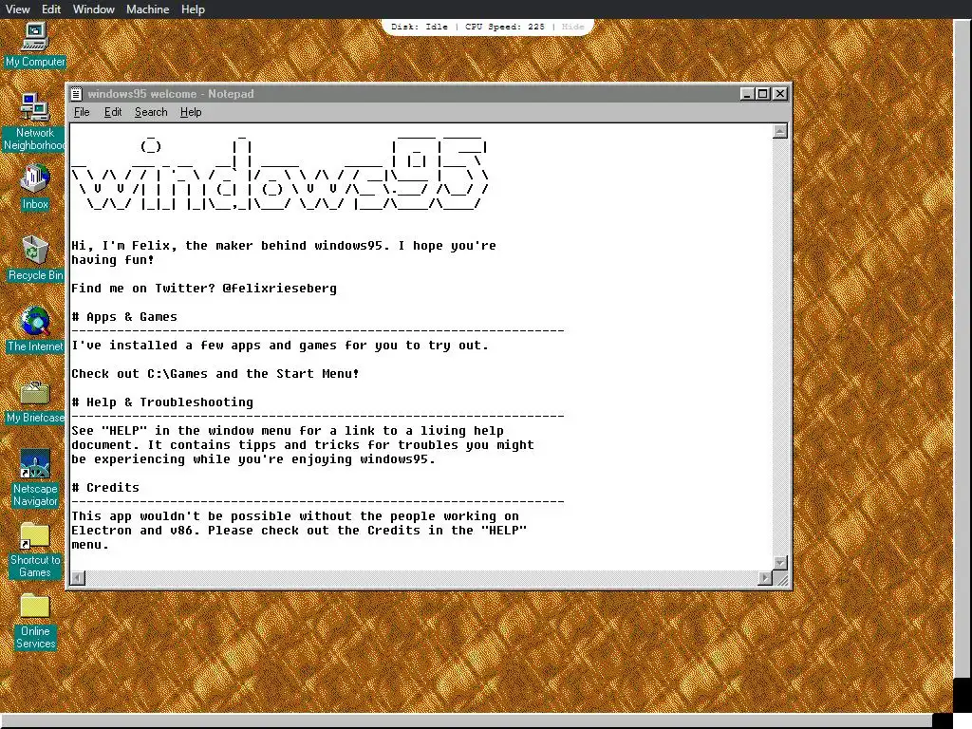Open the Notepad Edit menu
Image resolution: width=972 pixels, height=729 pixels.
[x=112, y=112]
